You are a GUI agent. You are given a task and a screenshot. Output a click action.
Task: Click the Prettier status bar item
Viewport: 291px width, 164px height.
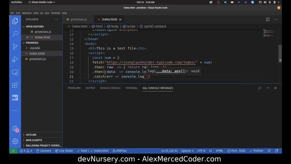point(256,151)
